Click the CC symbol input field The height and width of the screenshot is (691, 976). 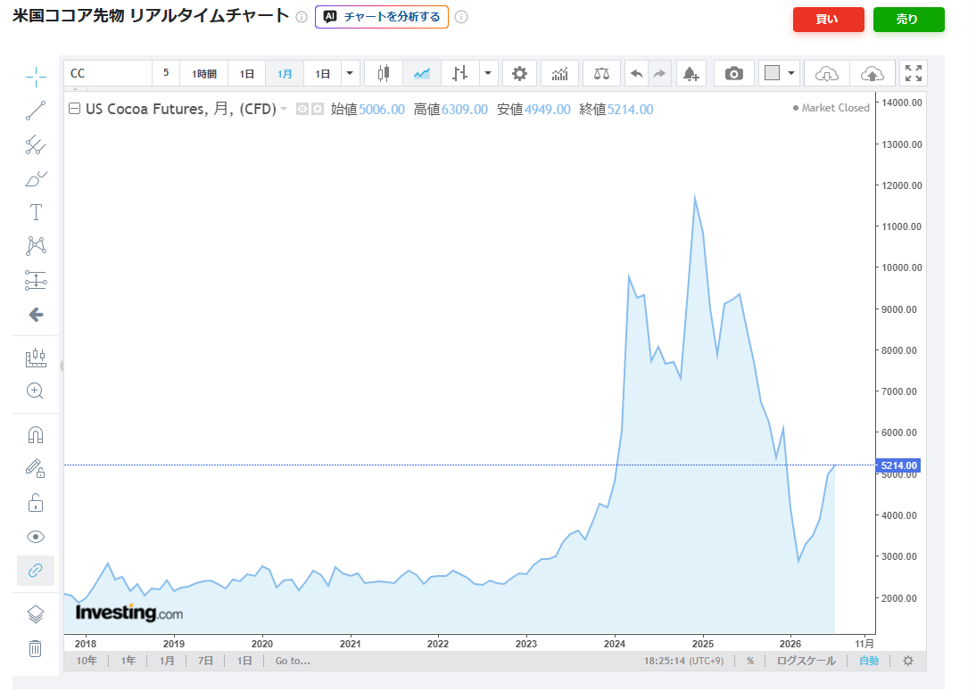(x=108, y=73)
